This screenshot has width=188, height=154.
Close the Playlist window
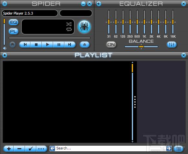(x=183, y=55)
